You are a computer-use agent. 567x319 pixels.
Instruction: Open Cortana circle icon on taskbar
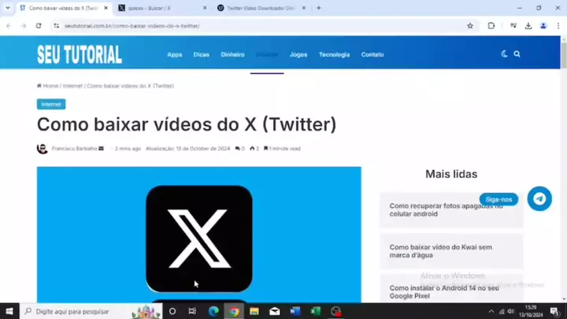tap(172, 311)
